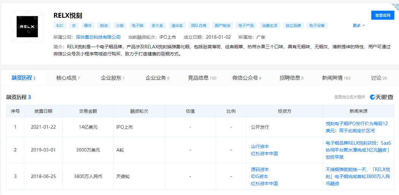Switch to the 竞品信息 tab

(202, 78)
